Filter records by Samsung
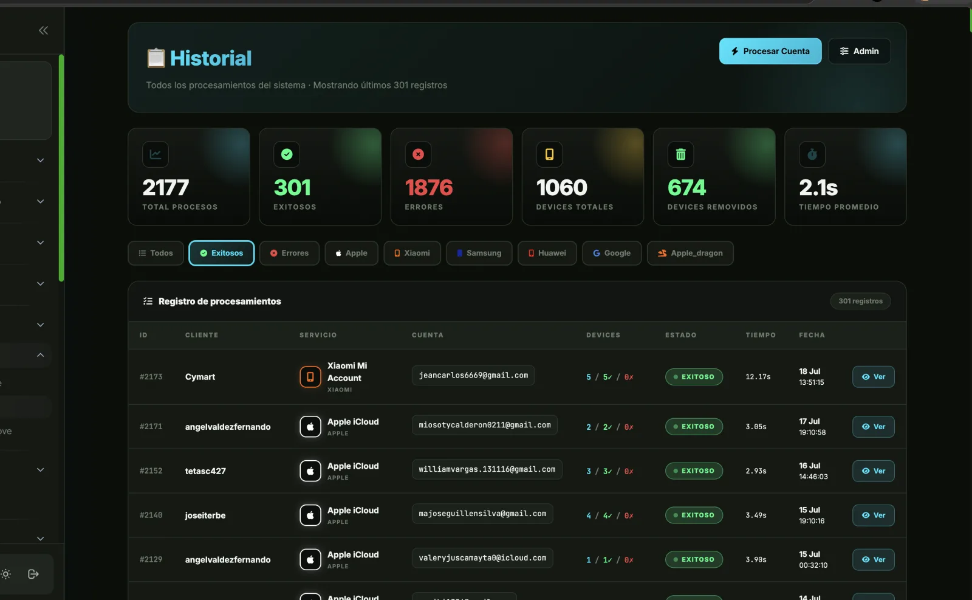Viewport: 972px width, 600px height. (479, 253)
